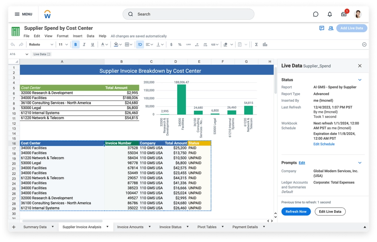Open the Roboto font dropdown

click(x=41, y=44)
